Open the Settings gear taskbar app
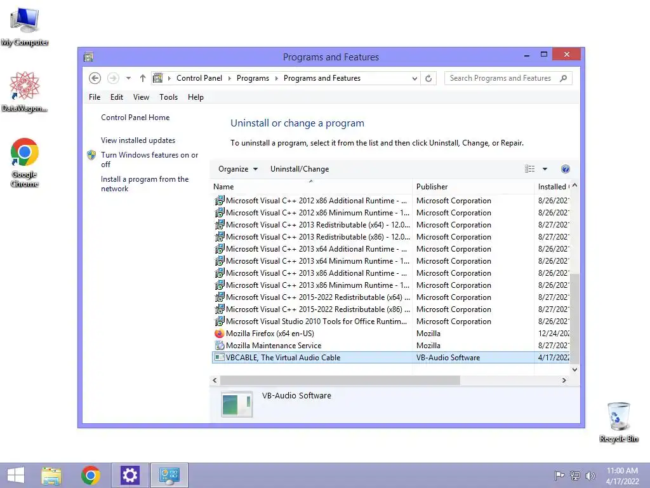The width and height of the screenshot is (650, 488). coord(129,475)
